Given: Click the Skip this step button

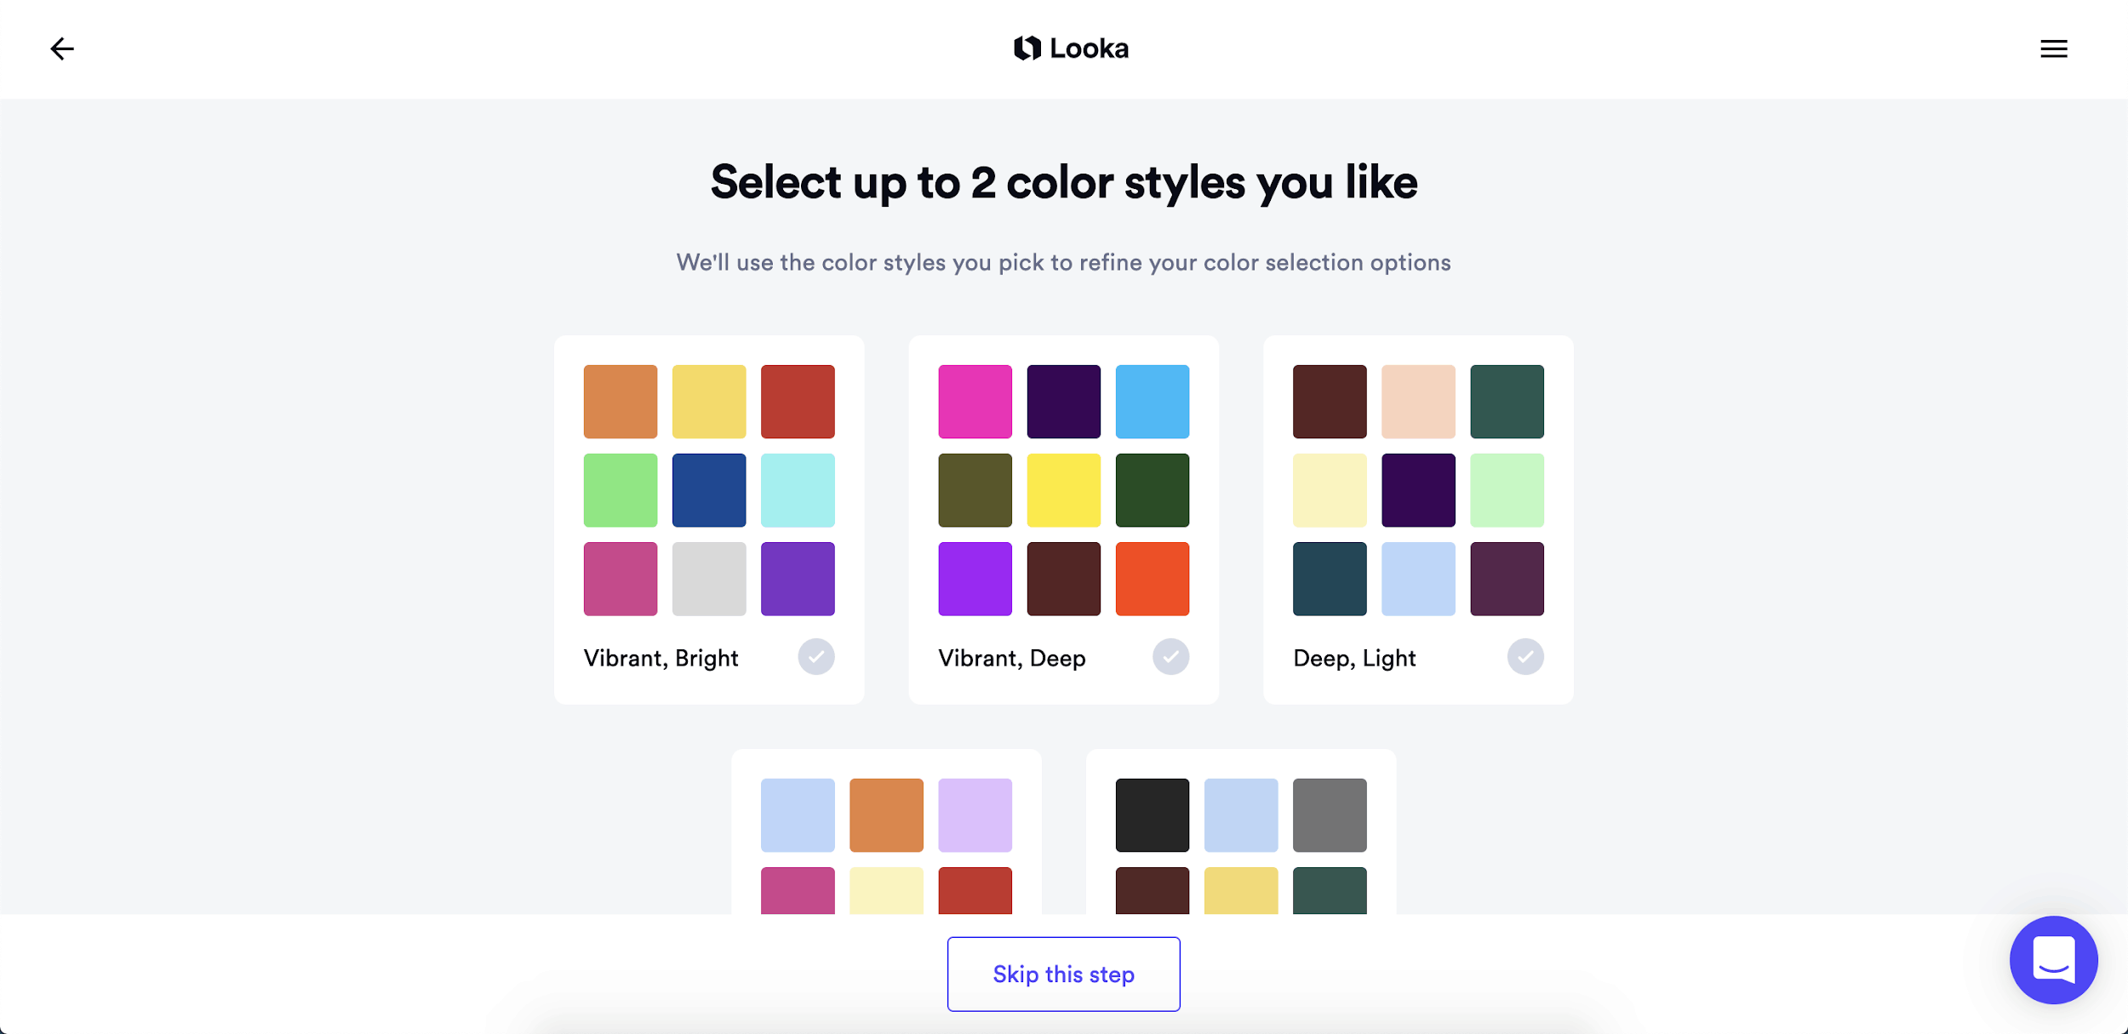Looking at the screenshot, I should coord(1064,973).
